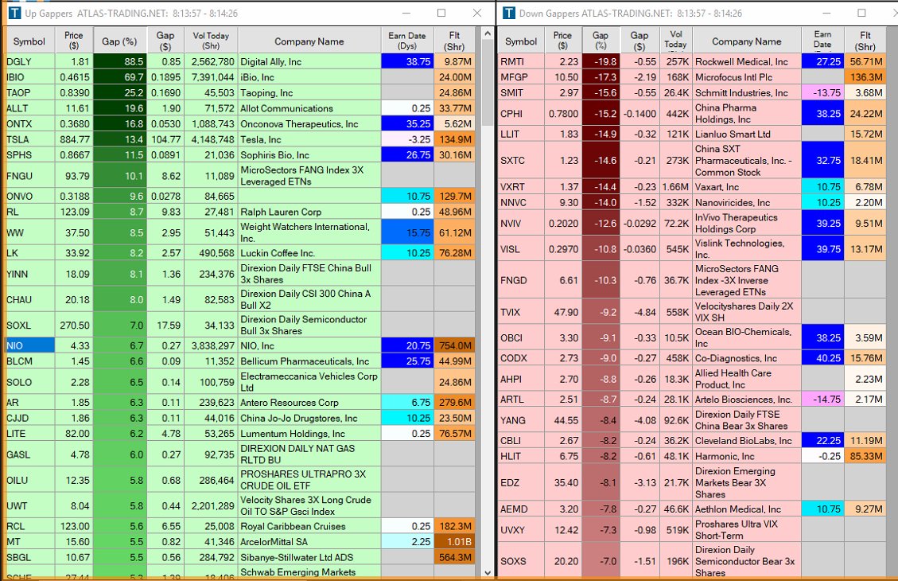The height and width of the screenshot is (581, 898).
Task: Select the highlighted NIO symbol cell
Action: 30,345
